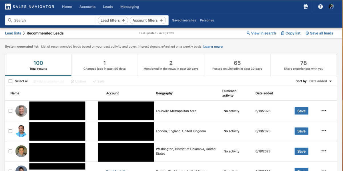The width and height of the screenshot is (343, 171).
Task: Open the Leads menu item
Action: pyautogui.click(x=108, y=7)
